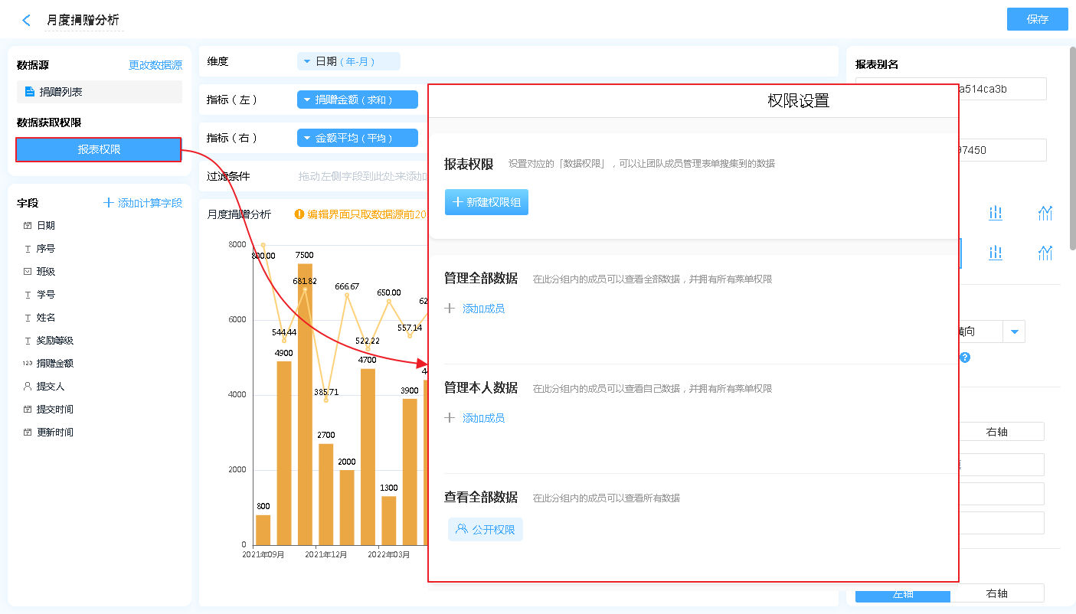Click the blue help question mark icon
1076x614 pixels.
tap(965, 358)
